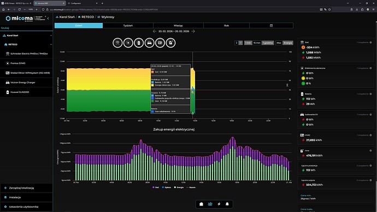Screen dimensions: 377x212
Task: Open info icon on the Inne card
Action: pos(370,151)
